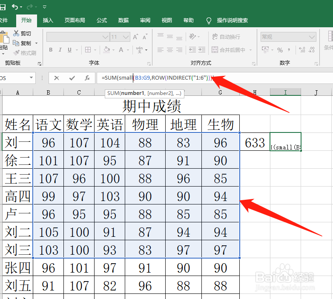Switch to the Home (开始) tab

26,20
